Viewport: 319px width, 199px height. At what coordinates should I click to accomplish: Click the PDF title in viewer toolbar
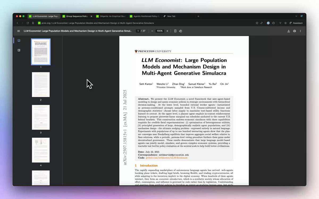pos(78,31)
